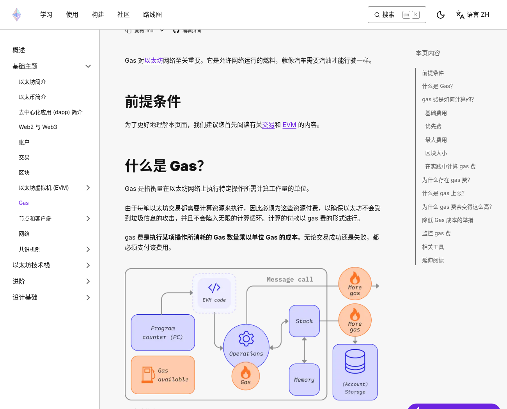Open 以太币简介 in the sidebar
This screenshot has height=409, width=507.
click(x=32, y=97)
